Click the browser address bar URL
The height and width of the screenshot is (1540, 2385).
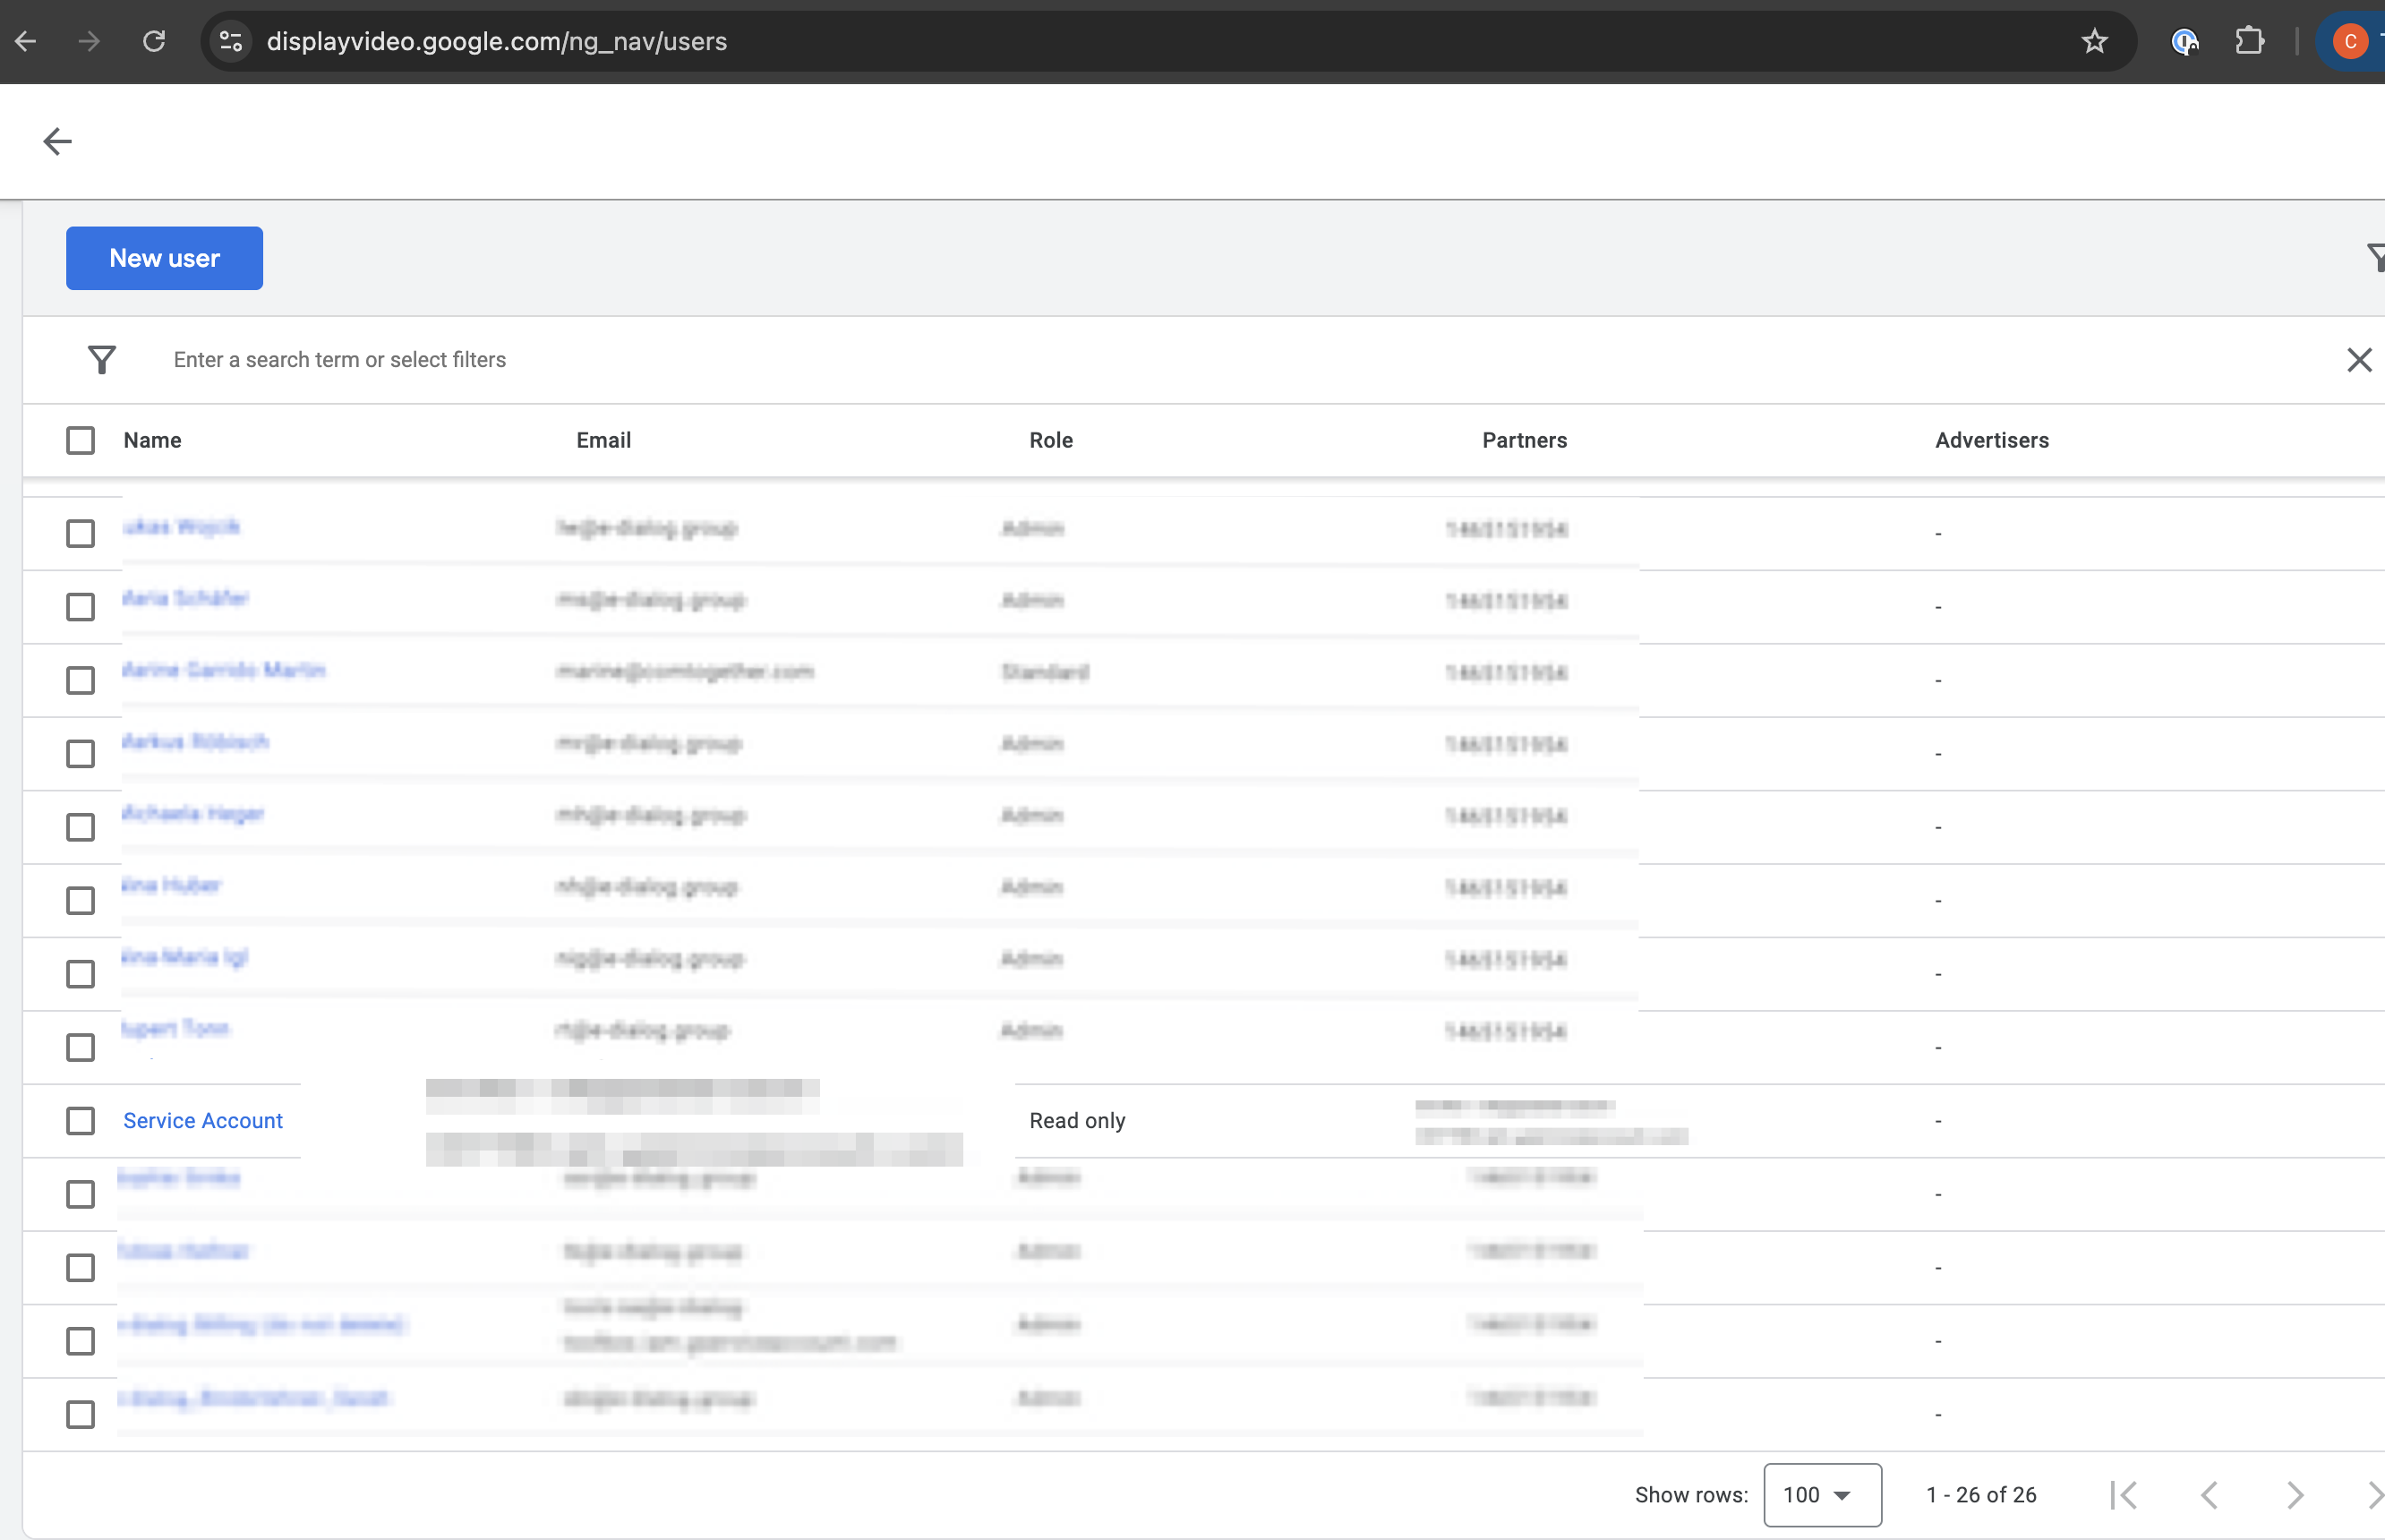click(497, 41)
